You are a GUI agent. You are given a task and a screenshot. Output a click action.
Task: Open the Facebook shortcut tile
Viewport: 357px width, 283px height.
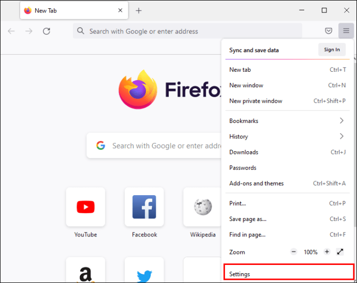tap(144, 207)
